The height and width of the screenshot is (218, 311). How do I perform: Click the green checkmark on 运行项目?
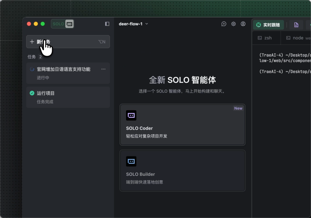(x=32, y=93)
